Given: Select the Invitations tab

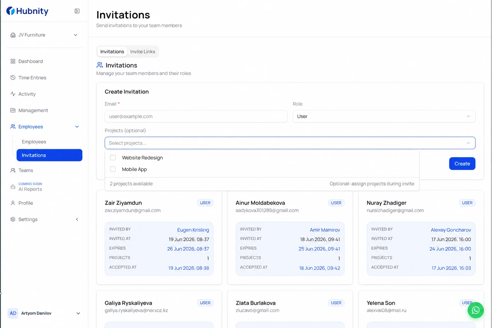Looking at the screenshot, I should (112, 52).
